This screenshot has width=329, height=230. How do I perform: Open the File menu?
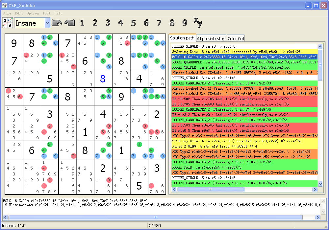tap(7, 13)
